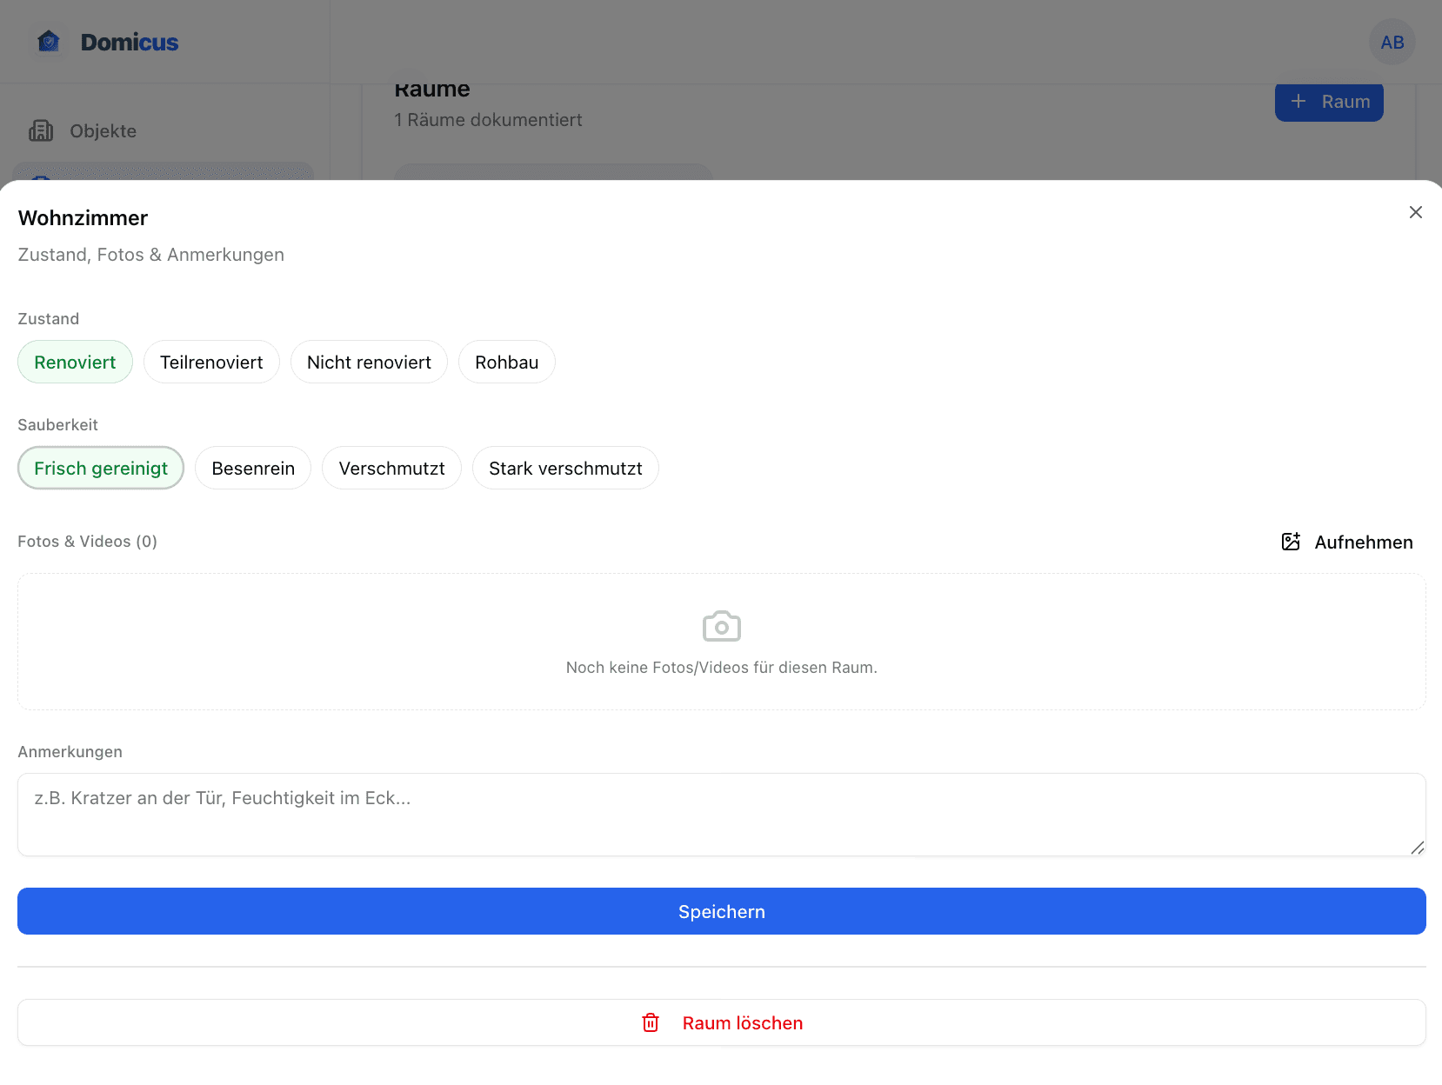The image size is (1442, 1085).
Task: Click the camera icon in photo area
Action: pos(721,626)
